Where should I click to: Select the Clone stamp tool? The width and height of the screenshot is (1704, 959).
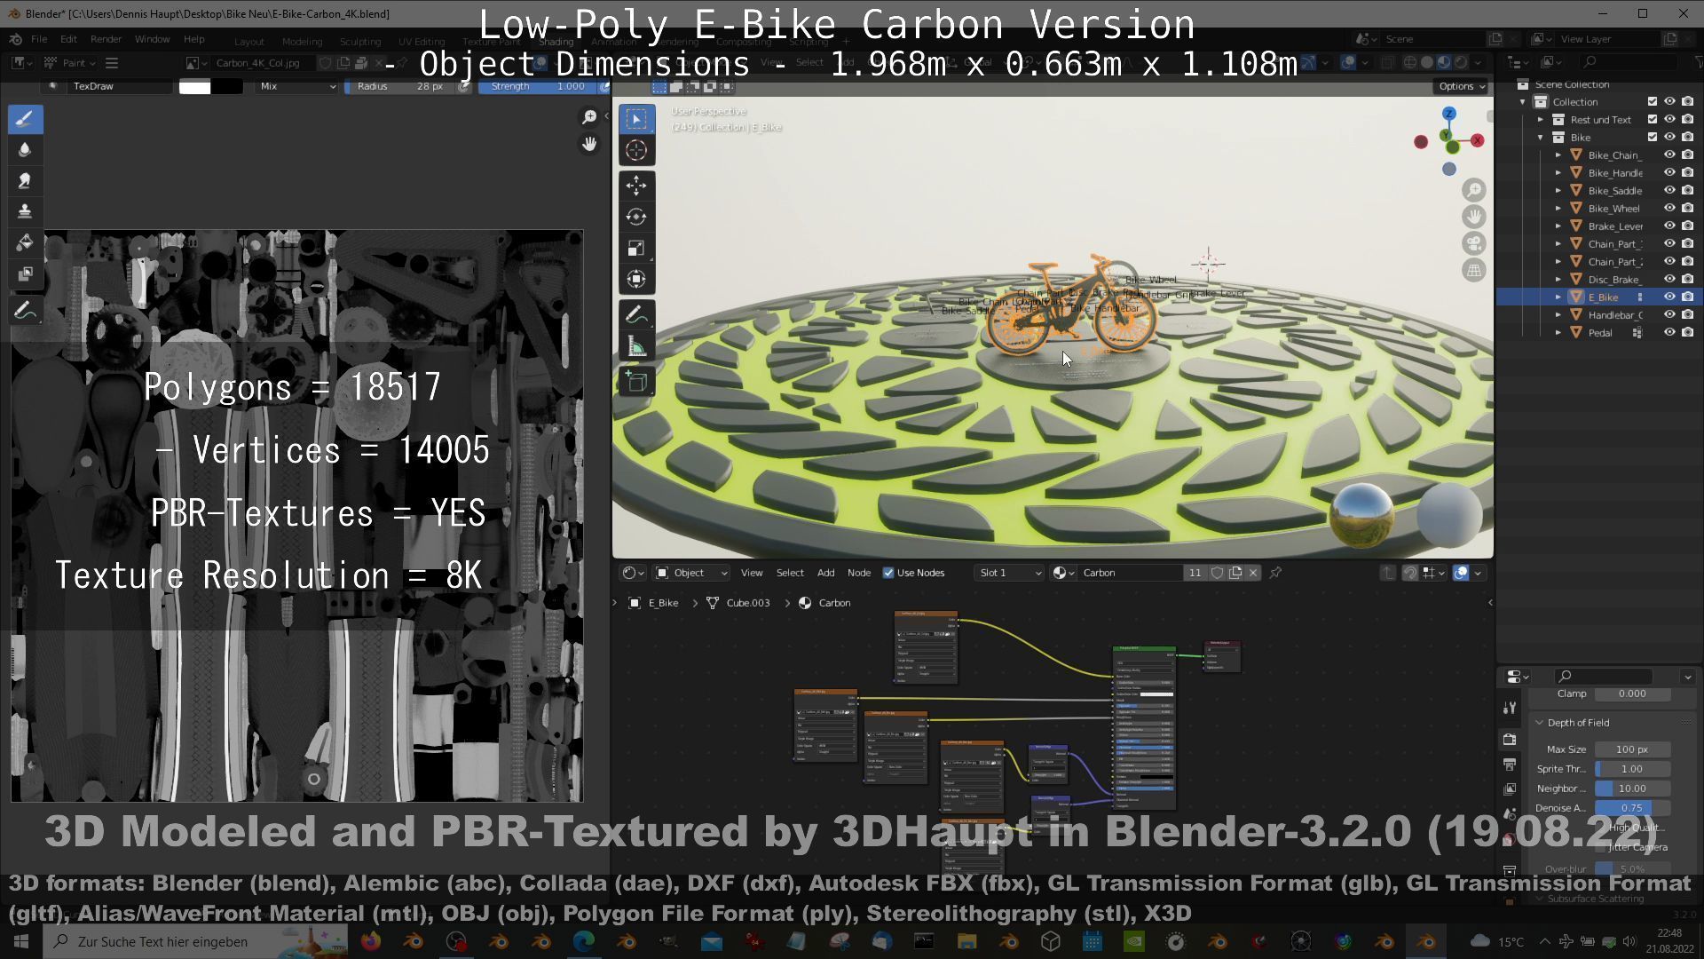[25, 211]
